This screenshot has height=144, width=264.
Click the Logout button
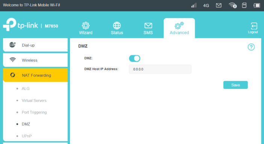point(253,28)
